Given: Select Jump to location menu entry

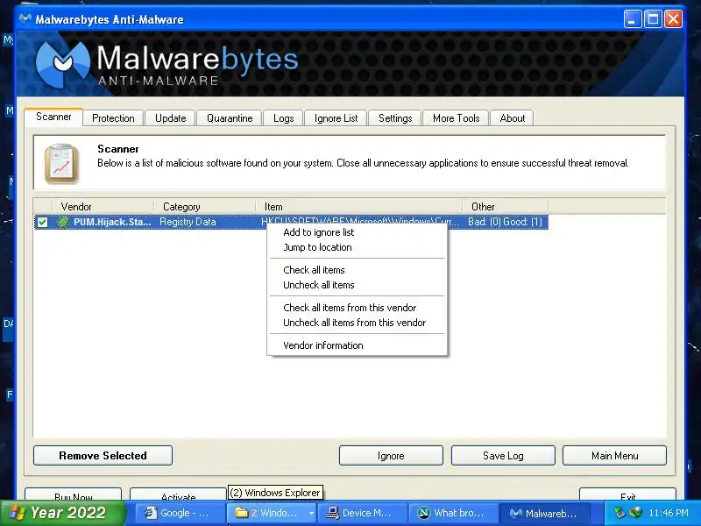Looking at the screenshot, I should point(358,247).
